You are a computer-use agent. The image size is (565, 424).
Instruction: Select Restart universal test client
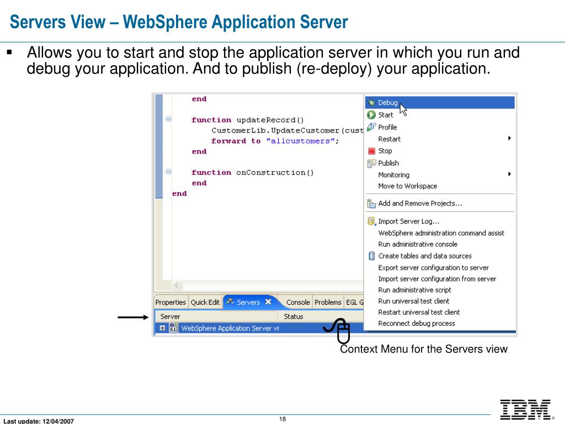tap(419, 312)
